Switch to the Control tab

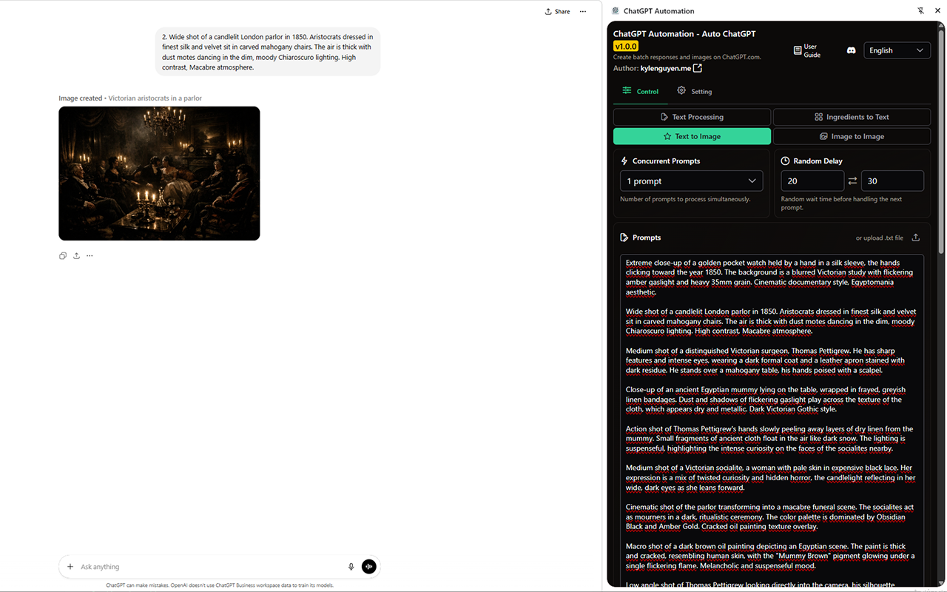coord(640,91)
